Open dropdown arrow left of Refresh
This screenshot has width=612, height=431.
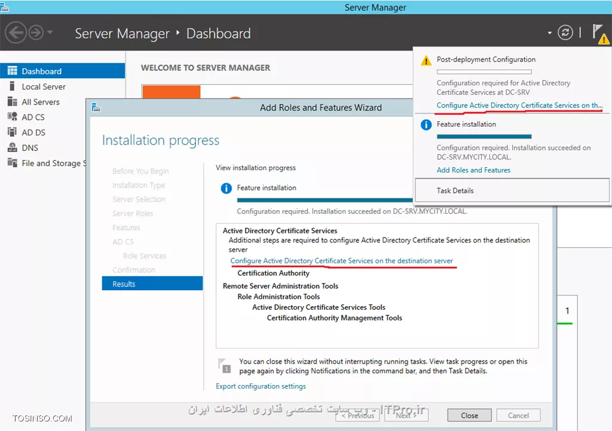tap(550, 33)
